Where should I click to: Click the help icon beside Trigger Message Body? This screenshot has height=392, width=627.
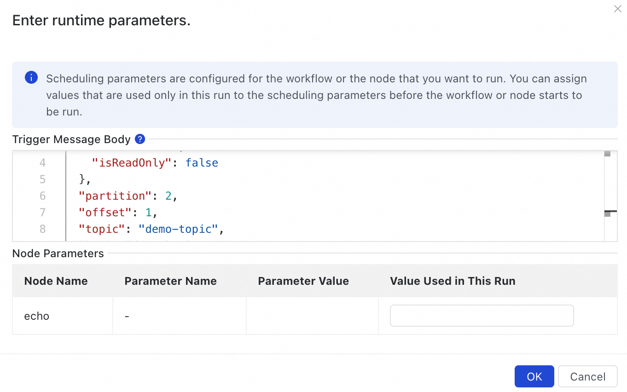click(140, 139)
